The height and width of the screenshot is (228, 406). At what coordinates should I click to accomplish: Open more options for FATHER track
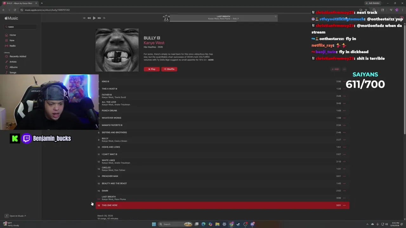coord(344,96)
